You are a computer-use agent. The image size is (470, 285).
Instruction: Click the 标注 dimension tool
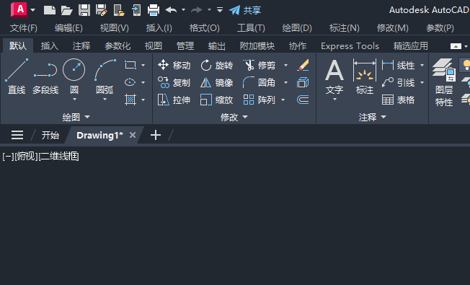[x=365, y=76]
